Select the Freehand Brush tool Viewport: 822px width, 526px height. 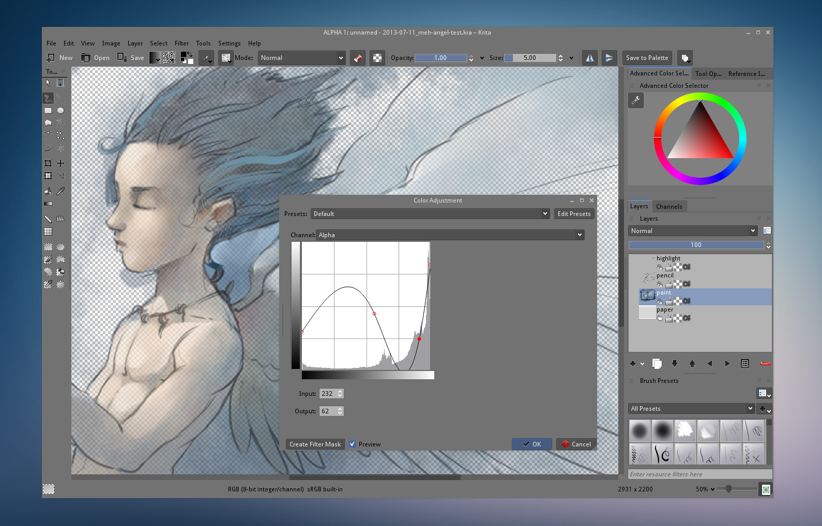coord(48,98)
